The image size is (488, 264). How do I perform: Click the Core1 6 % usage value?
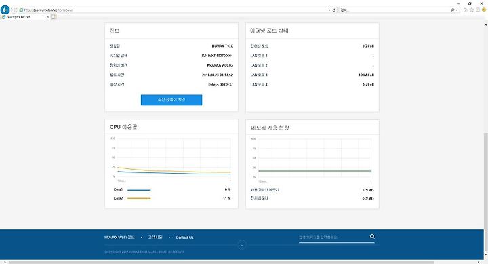(228, 189)
